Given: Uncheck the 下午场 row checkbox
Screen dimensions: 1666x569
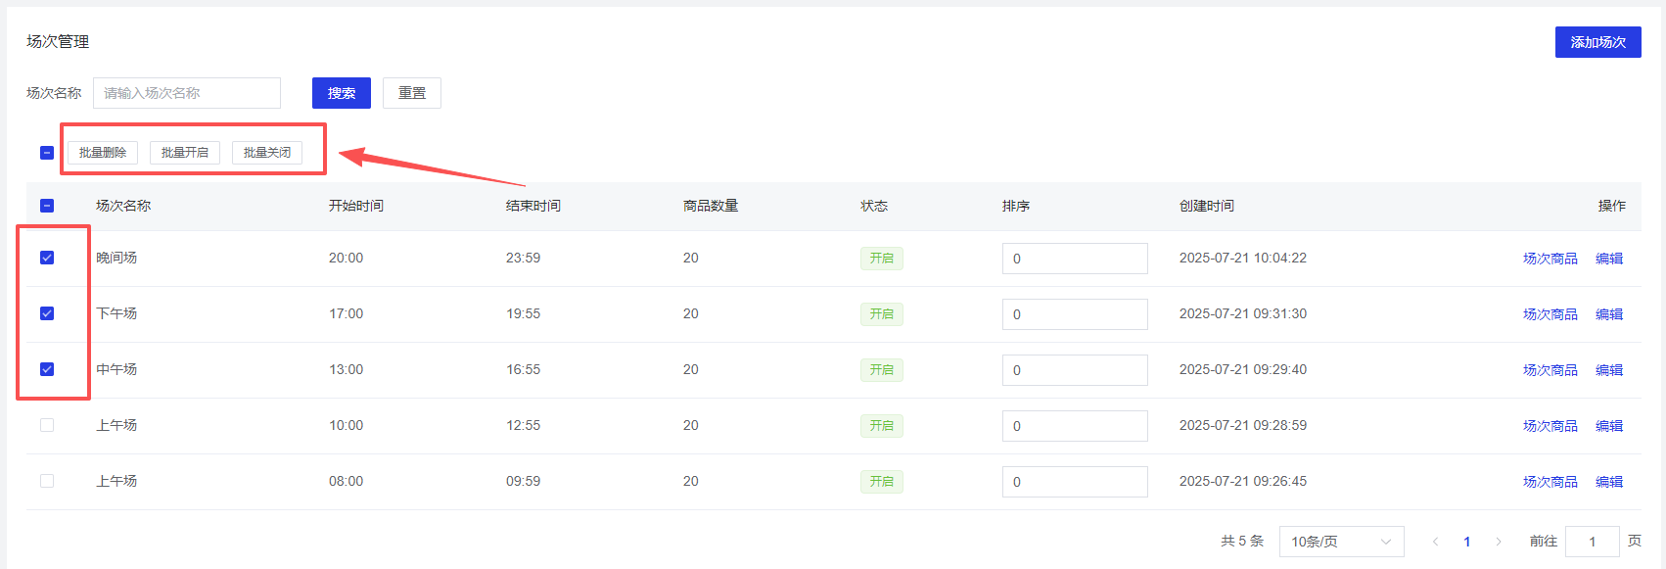Looking at the screenshot, I should pyautogui.click(x=47, y=313).
